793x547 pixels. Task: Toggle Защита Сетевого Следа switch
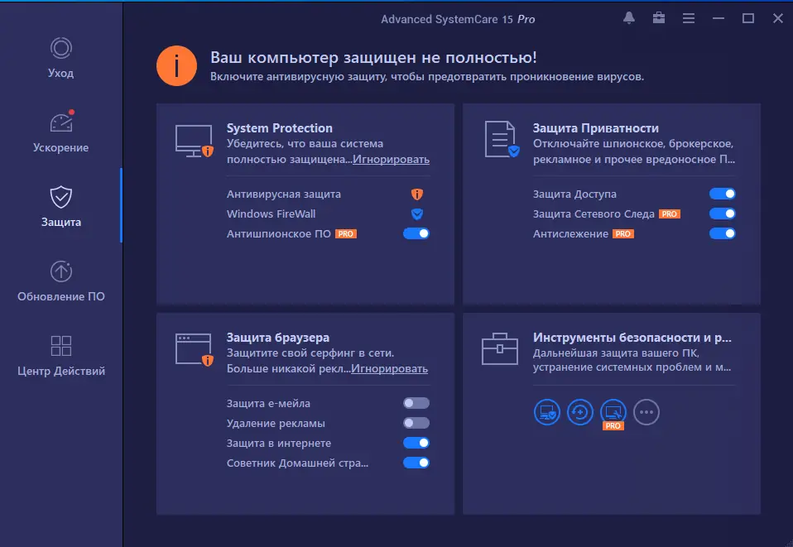point(722,214)
